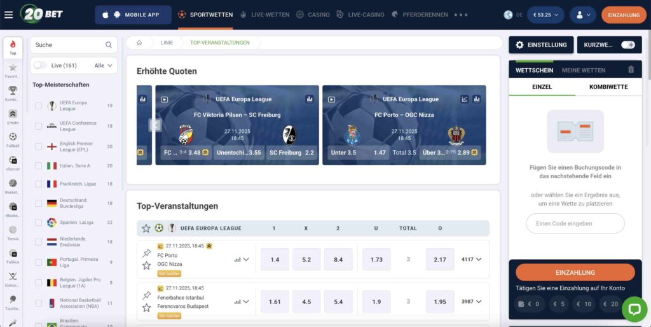Image resolution: width=651 pixels, height=327 pixels.
Task: Open the Favorites star in sidebar
Action: click(x=13, y=71)
